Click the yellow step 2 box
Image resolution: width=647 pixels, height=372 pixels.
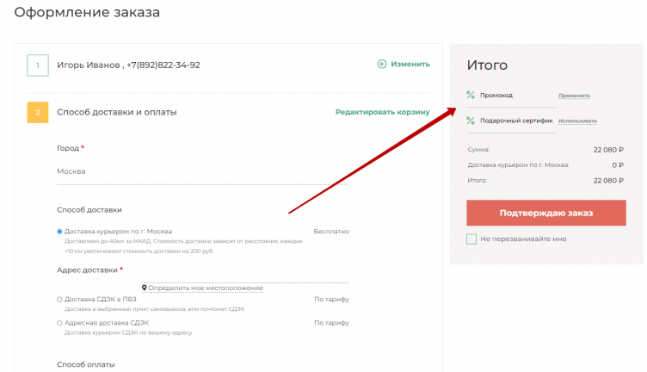[38, 112]
